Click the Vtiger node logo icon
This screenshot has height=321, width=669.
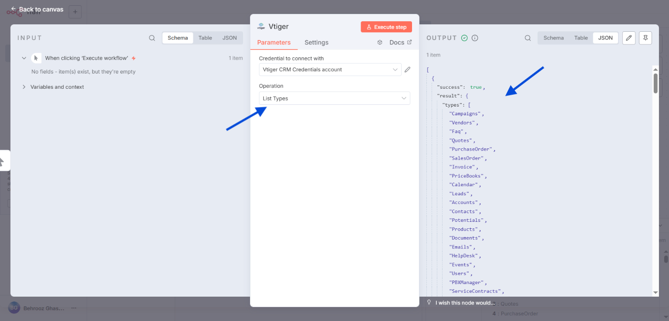(261, 27)
